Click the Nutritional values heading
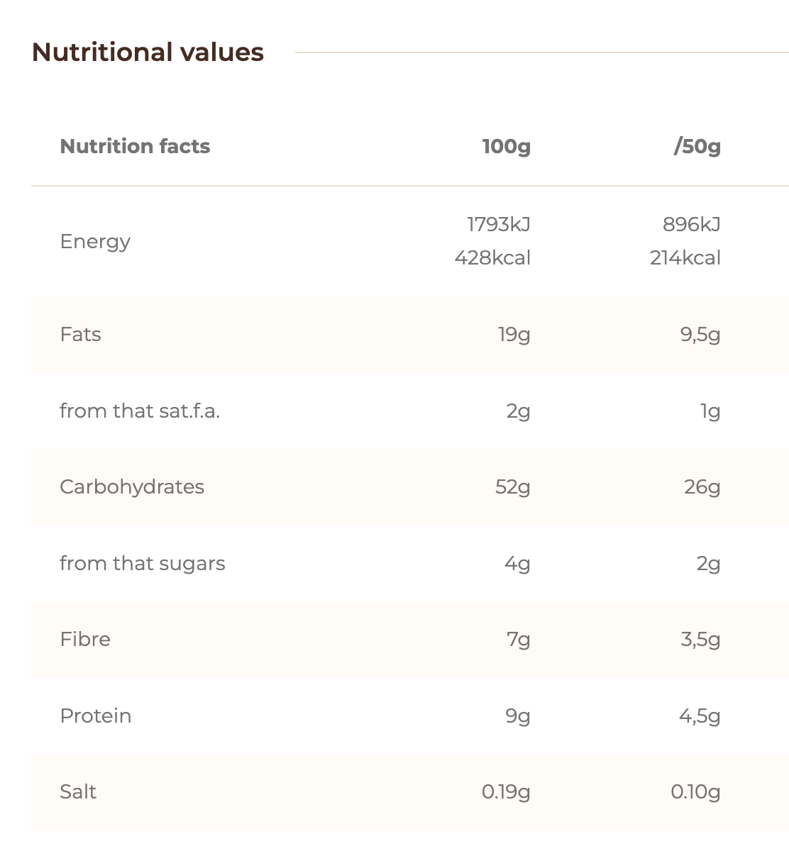 pyautogui.click(x=148, y=52)
